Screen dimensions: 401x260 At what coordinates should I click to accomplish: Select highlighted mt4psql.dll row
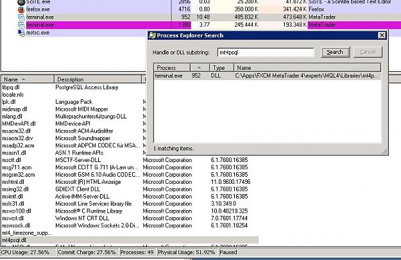[x=130, y=240]
